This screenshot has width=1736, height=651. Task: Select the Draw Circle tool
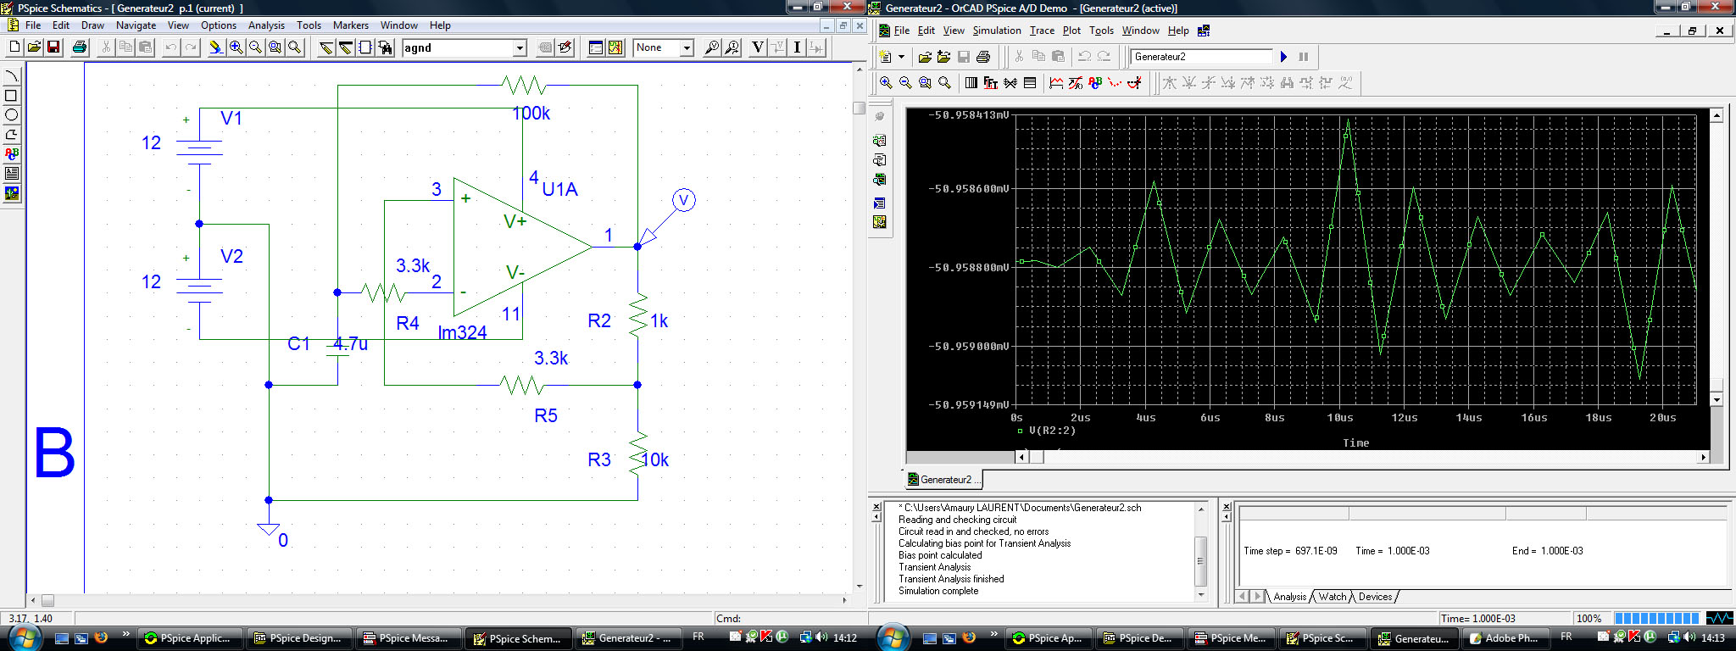12,115
